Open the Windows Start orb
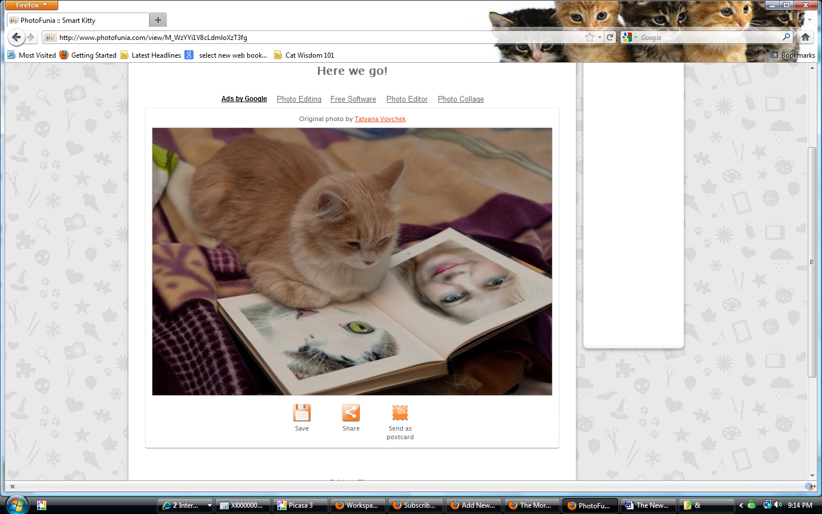This screenshot has height=514, width=822. tap(17, 505)
